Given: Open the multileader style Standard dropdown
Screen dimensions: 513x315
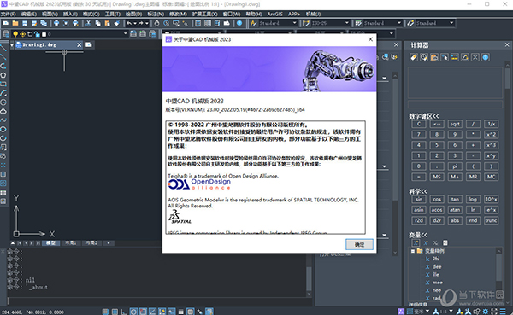Looking at the screenshot, I should 451,23.
